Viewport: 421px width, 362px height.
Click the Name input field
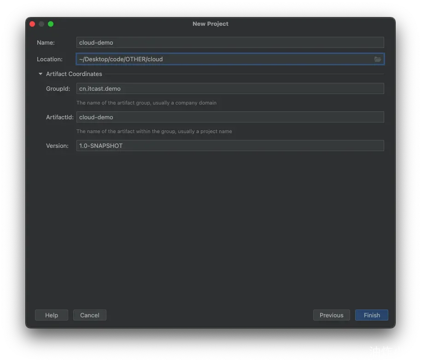230,42
